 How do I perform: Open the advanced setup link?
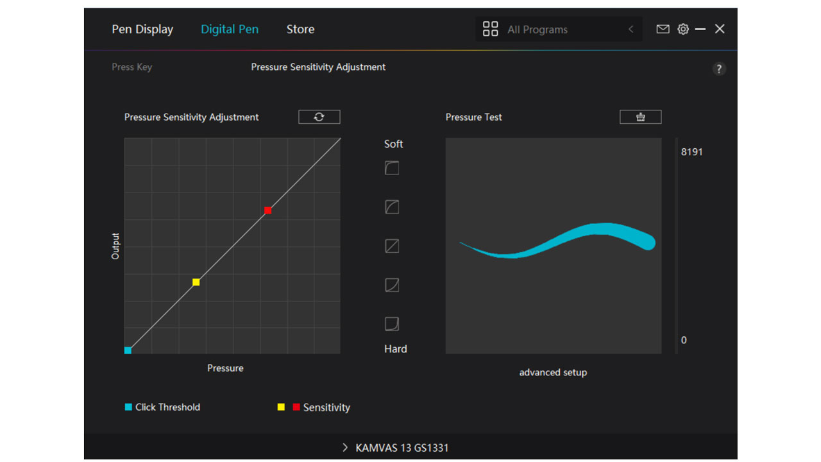click(553, 372)
